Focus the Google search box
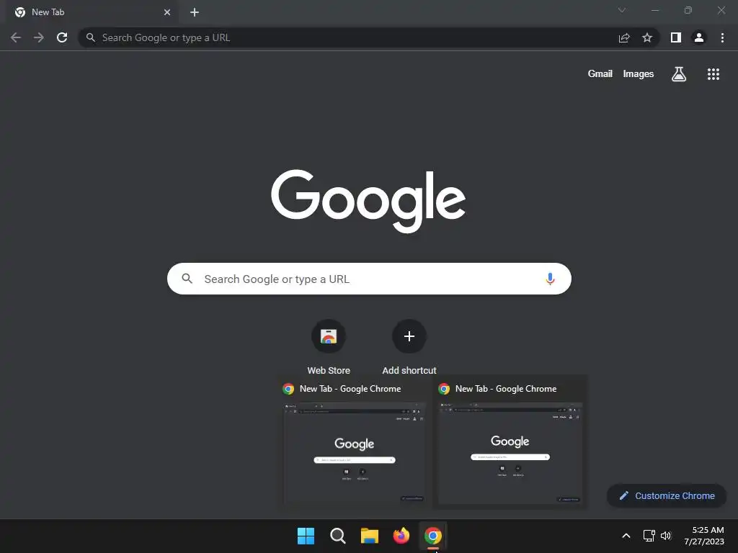This screenshot has width=738, height=553. point(369,279)
